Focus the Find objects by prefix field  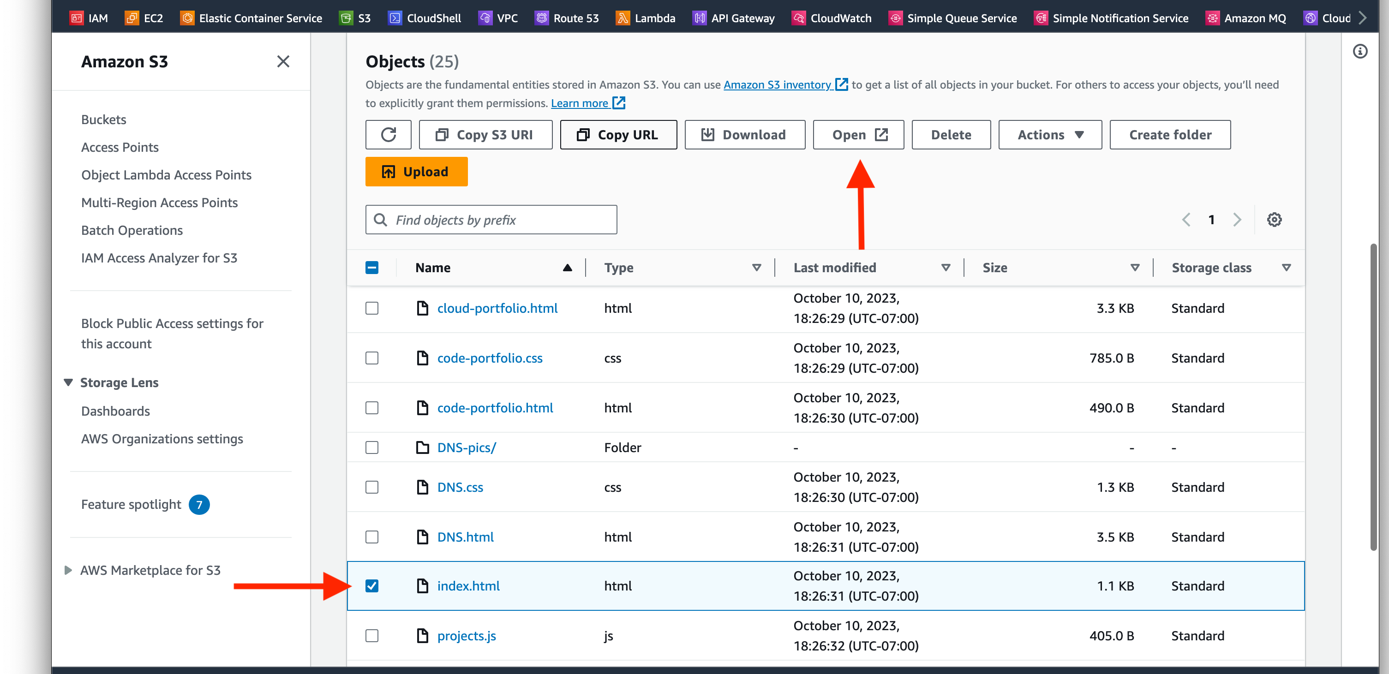(491, 220)
